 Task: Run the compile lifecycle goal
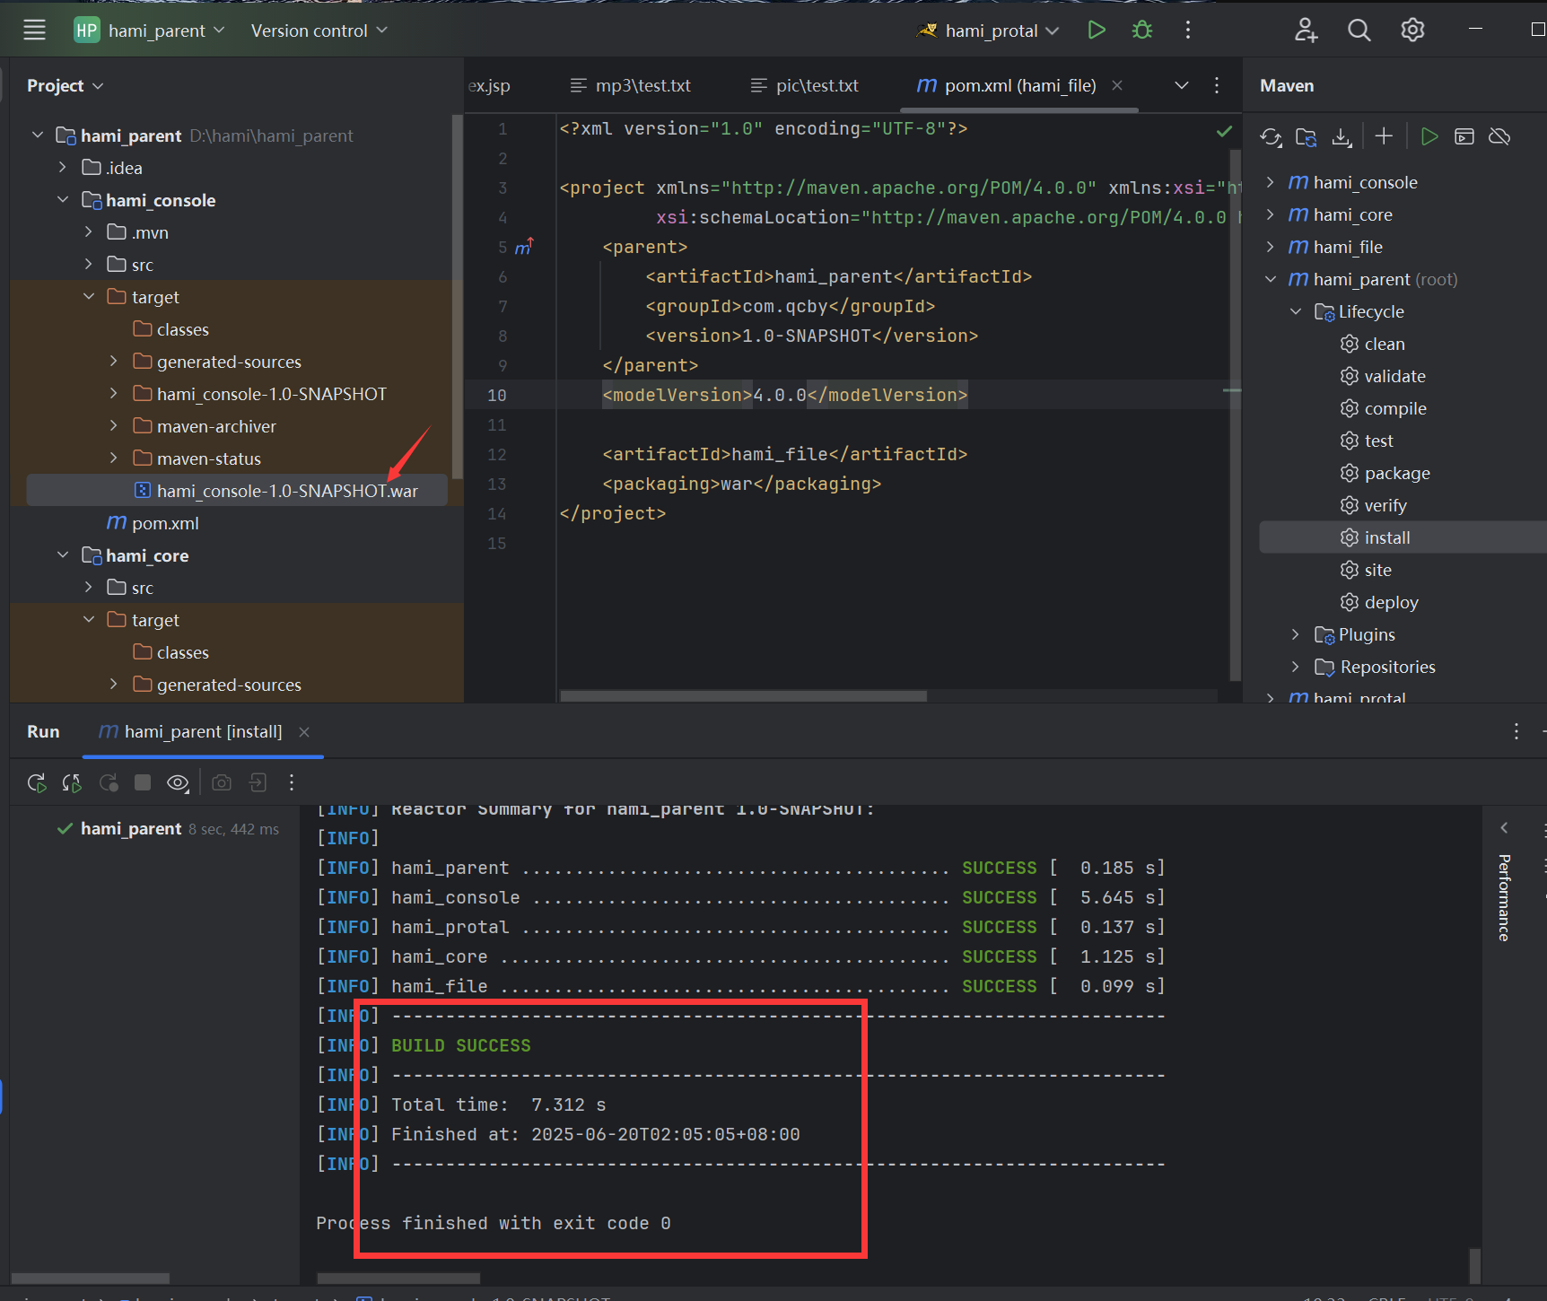(1395, 408)
